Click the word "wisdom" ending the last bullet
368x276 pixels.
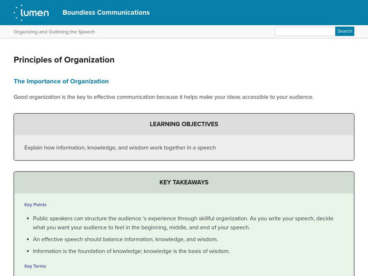[219, 251]
